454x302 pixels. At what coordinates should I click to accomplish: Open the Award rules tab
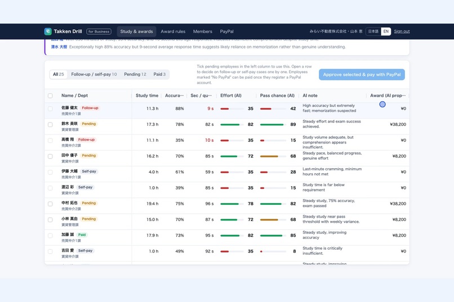[x=173, y=31]
